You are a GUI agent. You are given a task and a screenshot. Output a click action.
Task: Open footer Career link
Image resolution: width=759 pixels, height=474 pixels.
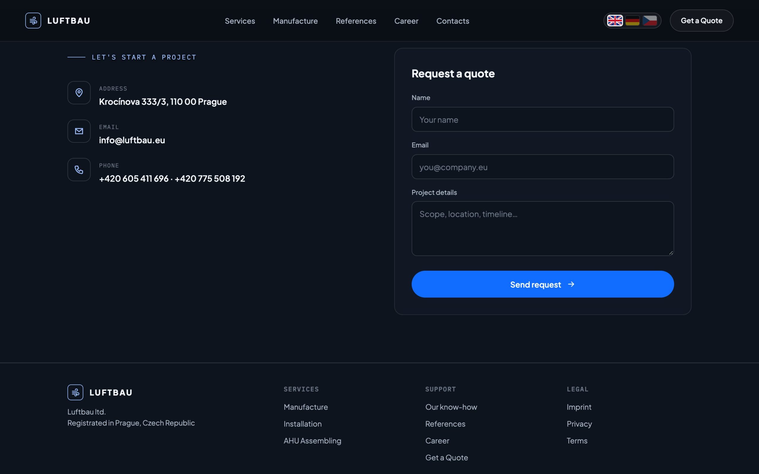(437, 441)
